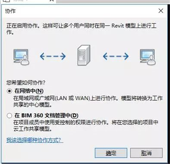Click the central server tower icon
Viewport: 170px width, 164px height.
click(84, 55)
